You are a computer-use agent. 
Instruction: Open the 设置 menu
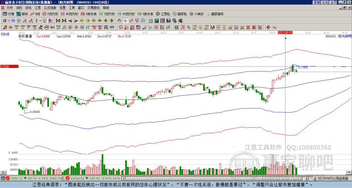tap(63, 8)
